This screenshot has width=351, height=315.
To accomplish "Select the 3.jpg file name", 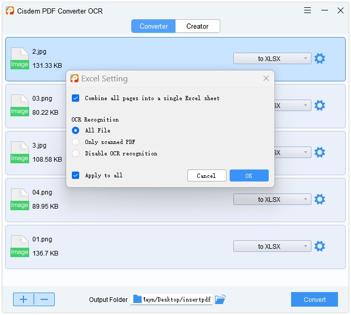I will (39, 146).
